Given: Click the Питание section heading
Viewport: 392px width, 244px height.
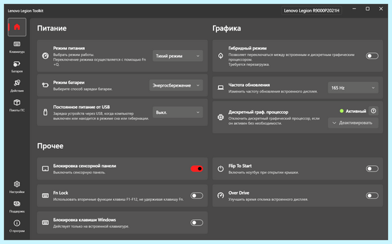Looking at the screenshot, I should pos(52,28).
